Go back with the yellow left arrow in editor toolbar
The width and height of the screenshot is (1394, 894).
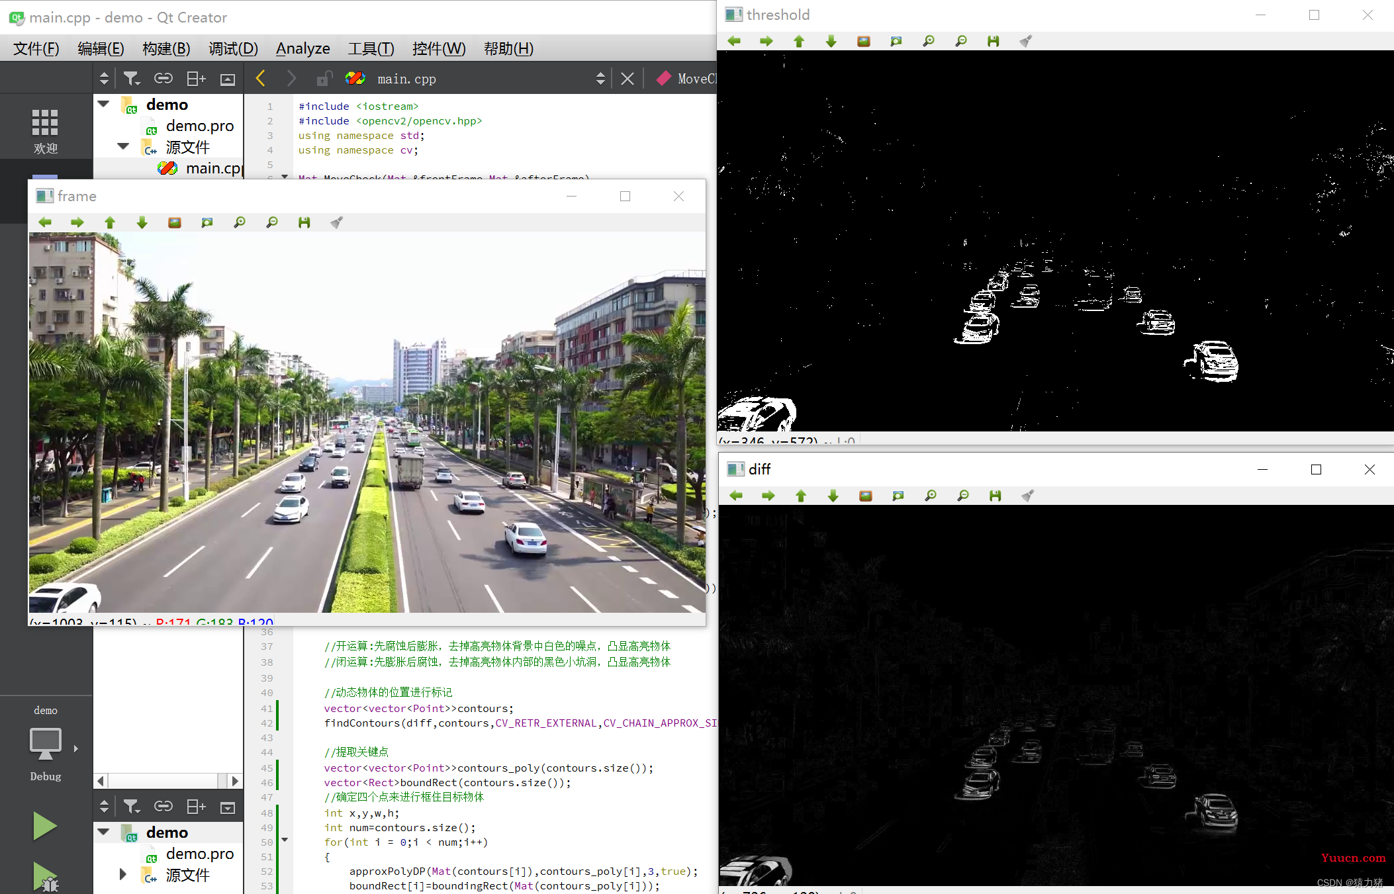pyautogui.click(x=260, y=79)
